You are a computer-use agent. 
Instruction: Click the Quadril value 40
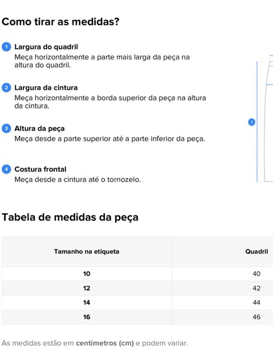click(256, 274)
